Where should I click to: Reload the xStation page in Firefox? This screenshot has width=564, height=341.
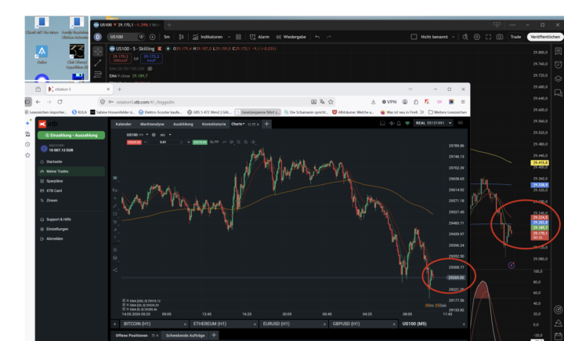(60, 102)
